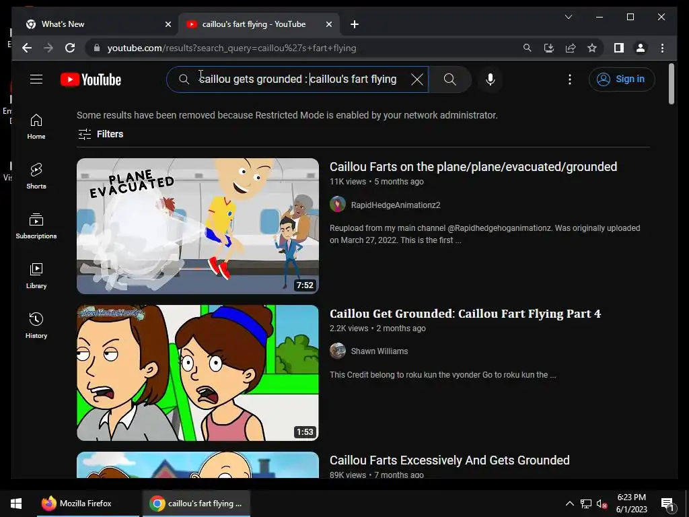The width and height of the screenshot is (689, 517).
Task: Open Caillou Farts Excessively And Gets Grounded title
Action: 449,460
